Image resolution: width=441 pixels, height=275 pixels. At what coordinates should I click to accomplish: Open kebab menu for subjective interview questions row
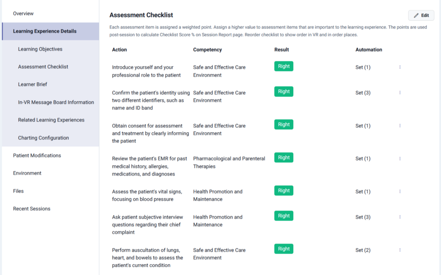coord(400,217)
